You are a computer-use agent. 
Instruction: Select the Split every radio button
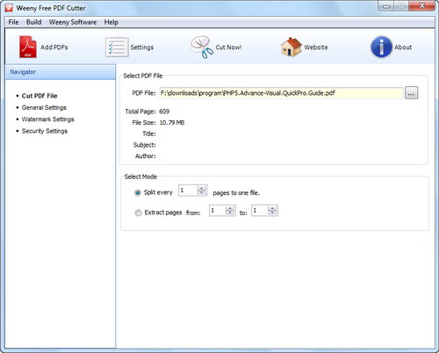(138, 192)
